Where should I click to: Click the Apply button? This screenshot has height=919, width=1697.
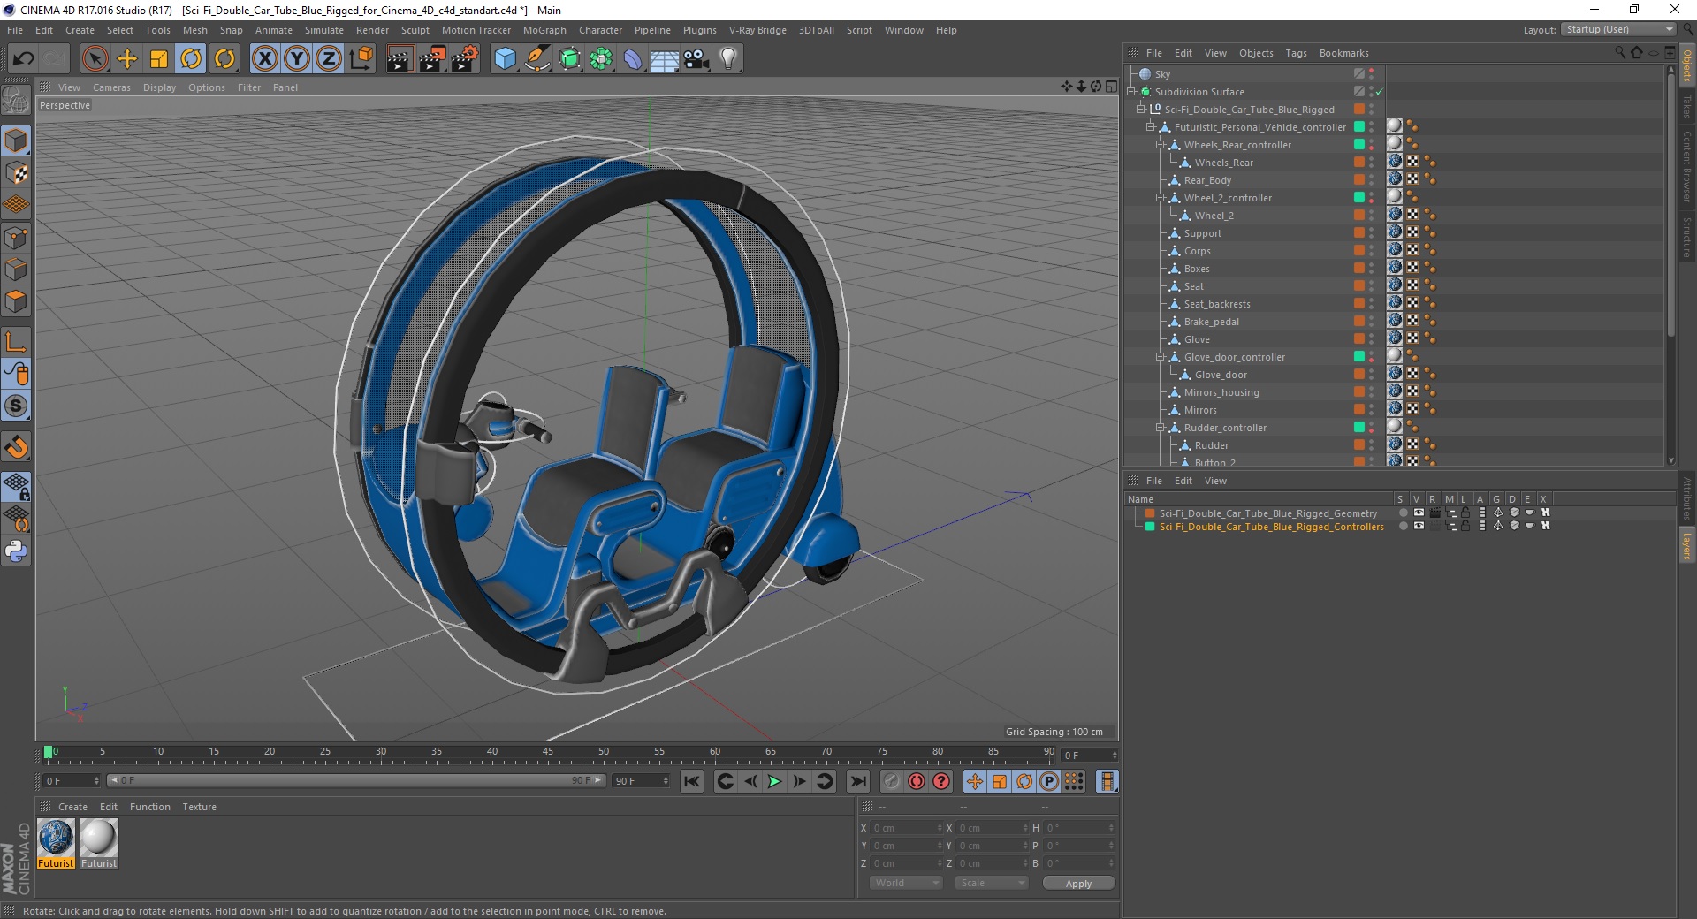tap(1078, 884)
